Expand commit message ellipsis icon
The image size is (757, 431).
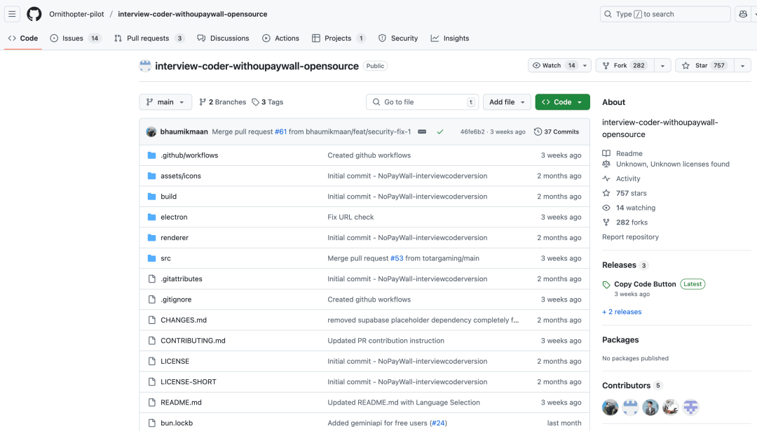point(422,132)
